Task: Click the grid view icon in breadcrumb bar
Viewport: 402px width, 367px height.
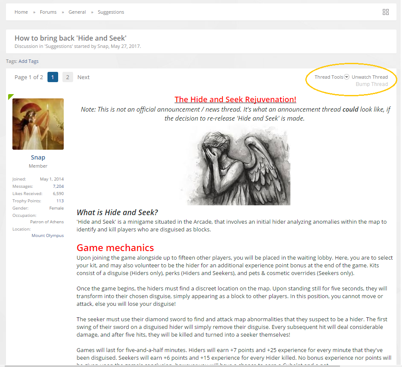Action: [386, 12]
